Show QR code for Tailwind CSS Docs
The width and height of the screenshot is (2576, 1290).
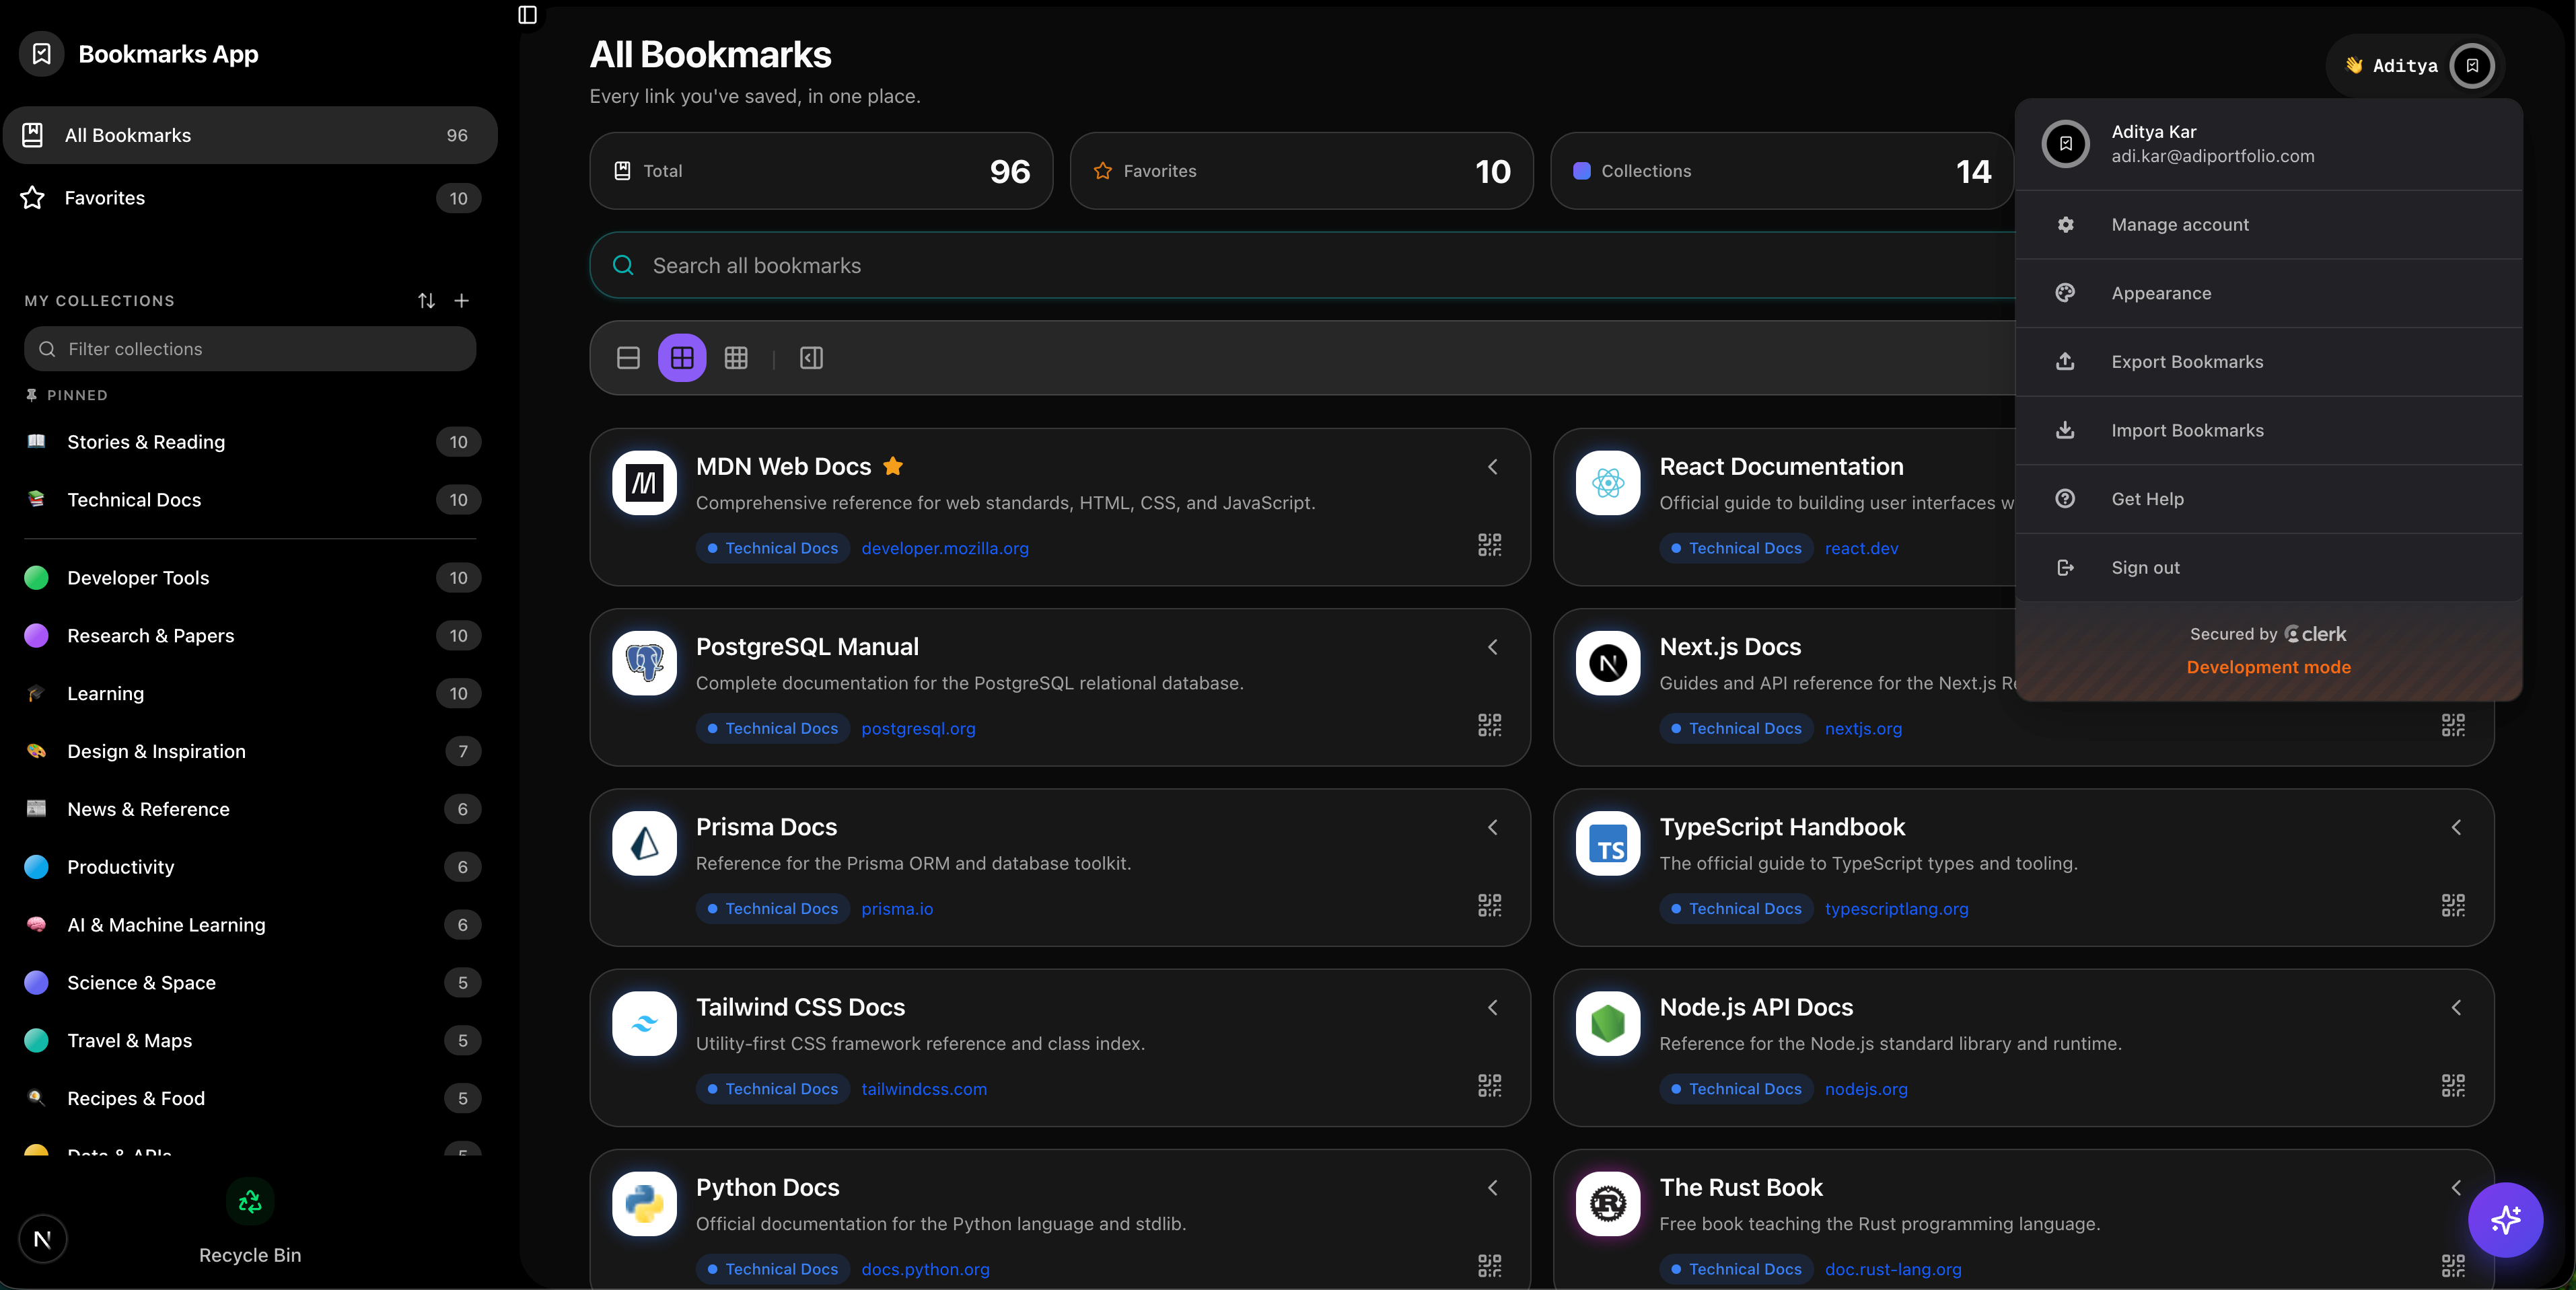1490,1085
